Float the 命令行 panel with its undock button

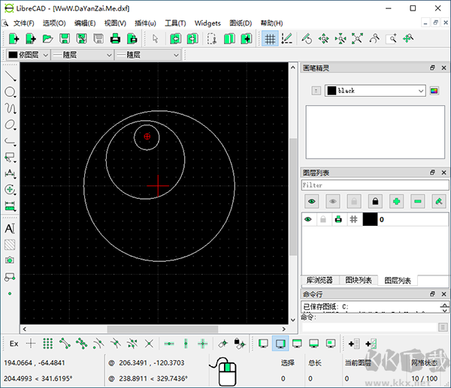432,293
